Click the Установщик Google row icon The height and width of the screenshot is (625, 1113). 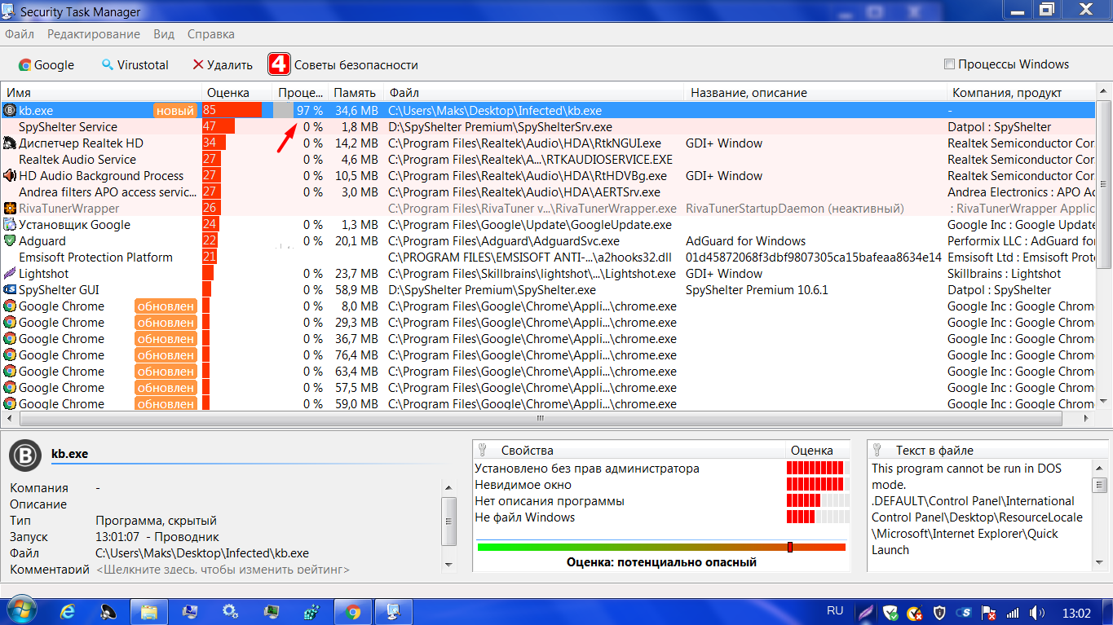[x=10, y=225]
